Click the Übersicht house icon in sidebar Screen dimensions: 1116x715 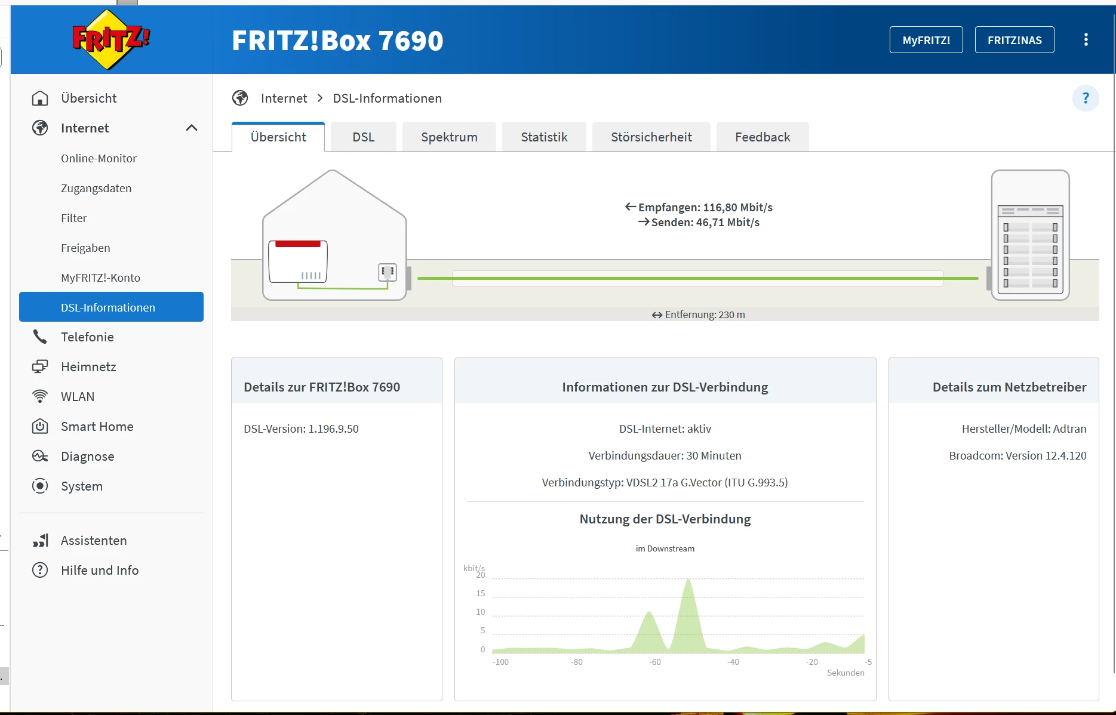(x=40, y=98)
